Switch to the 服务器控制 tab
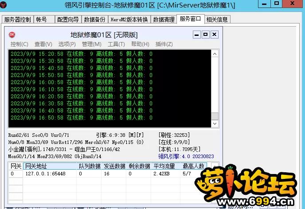This screenshot has height=209, width=305. [17, 19]
